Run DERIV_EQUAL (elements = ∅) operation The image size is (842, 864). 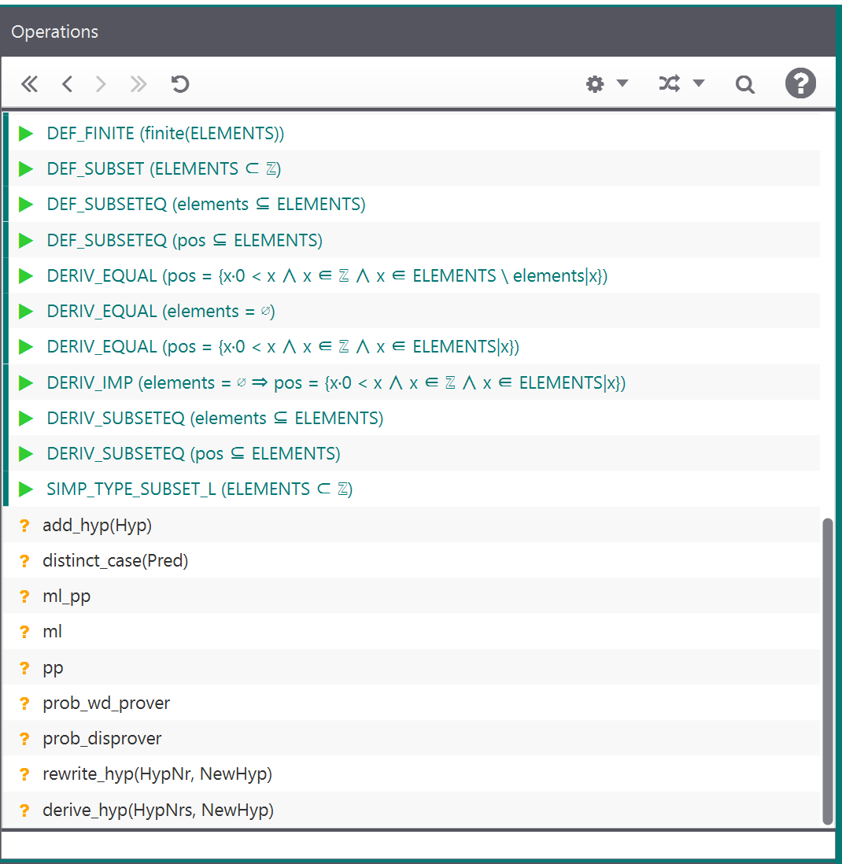point(161,312)
